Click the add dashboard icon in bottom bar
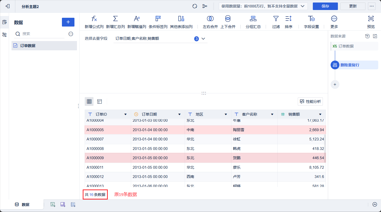Screen dimensions: 381x212 (x=63, y=204)
